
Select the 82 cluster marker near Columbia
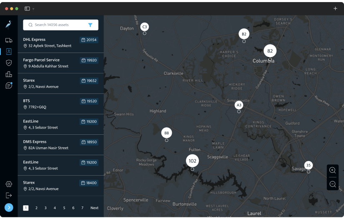pyautogui.click(x=270, y=51)
